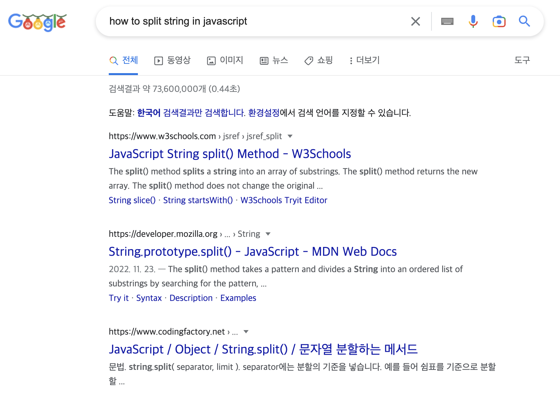The width and height of the screenshot is (560, 400).
Task: Switch to the 동영상 videos tab
Action: 172,61
